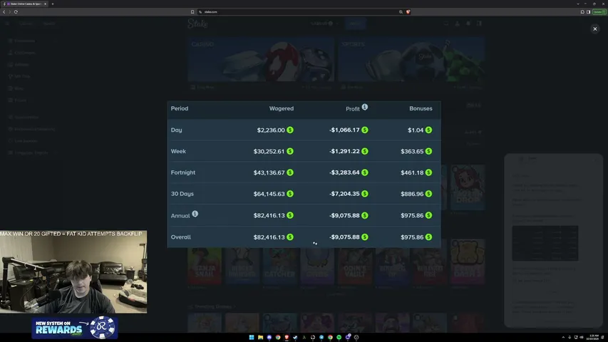Open File Explorer from the taskbar

[x=260, y=337]
